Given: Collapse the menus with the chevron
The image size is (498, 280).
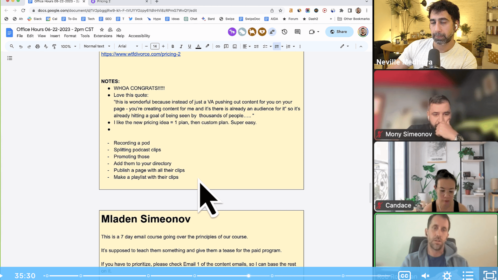Looking at the screenshot, I should point(361,46).
